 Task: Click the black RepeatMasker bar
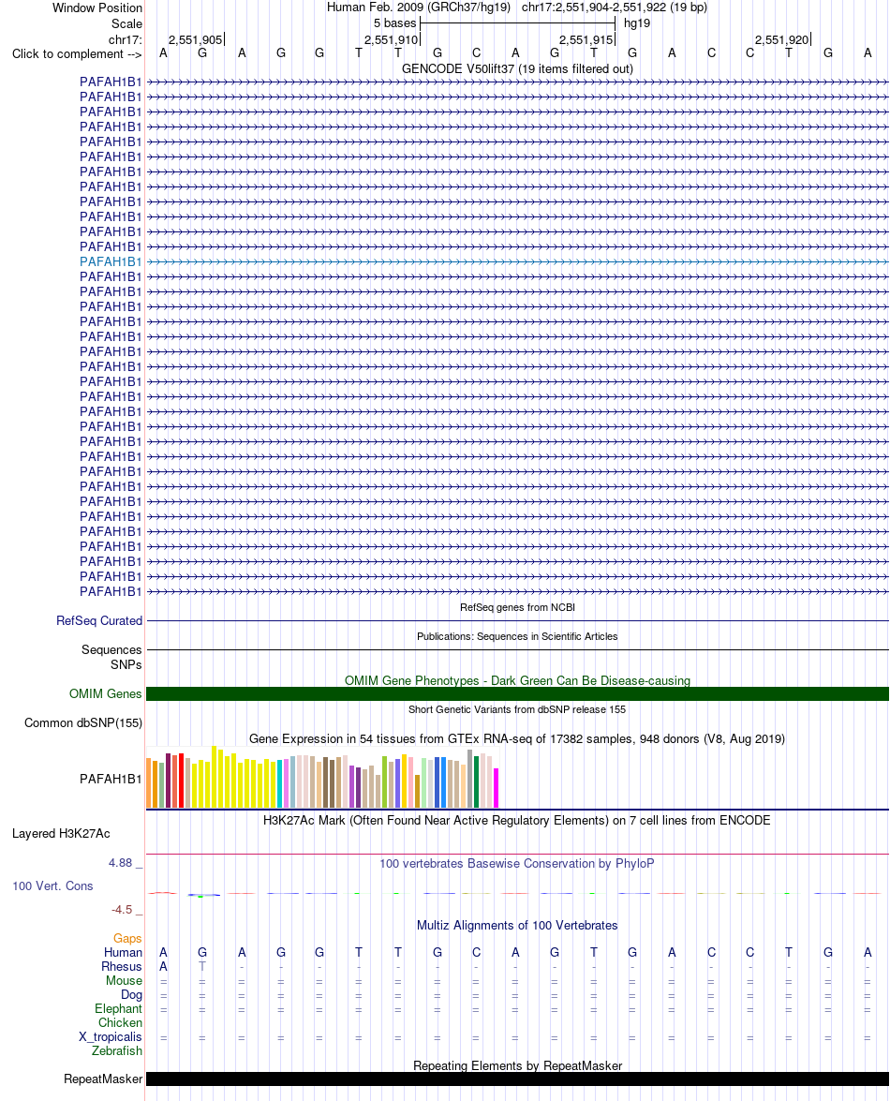[x=517, y=1079]
